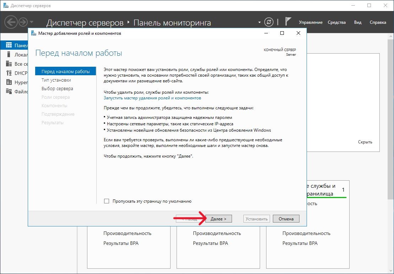Expand the navigation history dropdown arrow
The image size is (394, 274).
pyautogui.click(x=32, y=22)
